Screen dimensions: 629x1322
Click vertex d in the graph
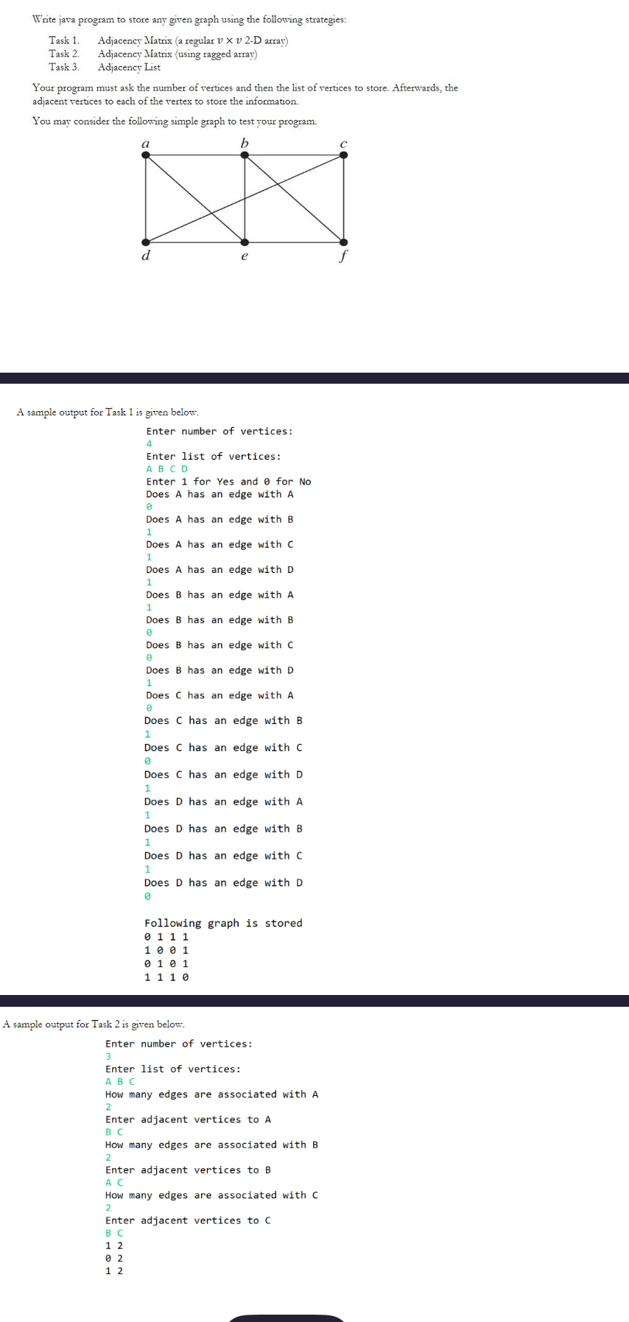click(146, 242)
